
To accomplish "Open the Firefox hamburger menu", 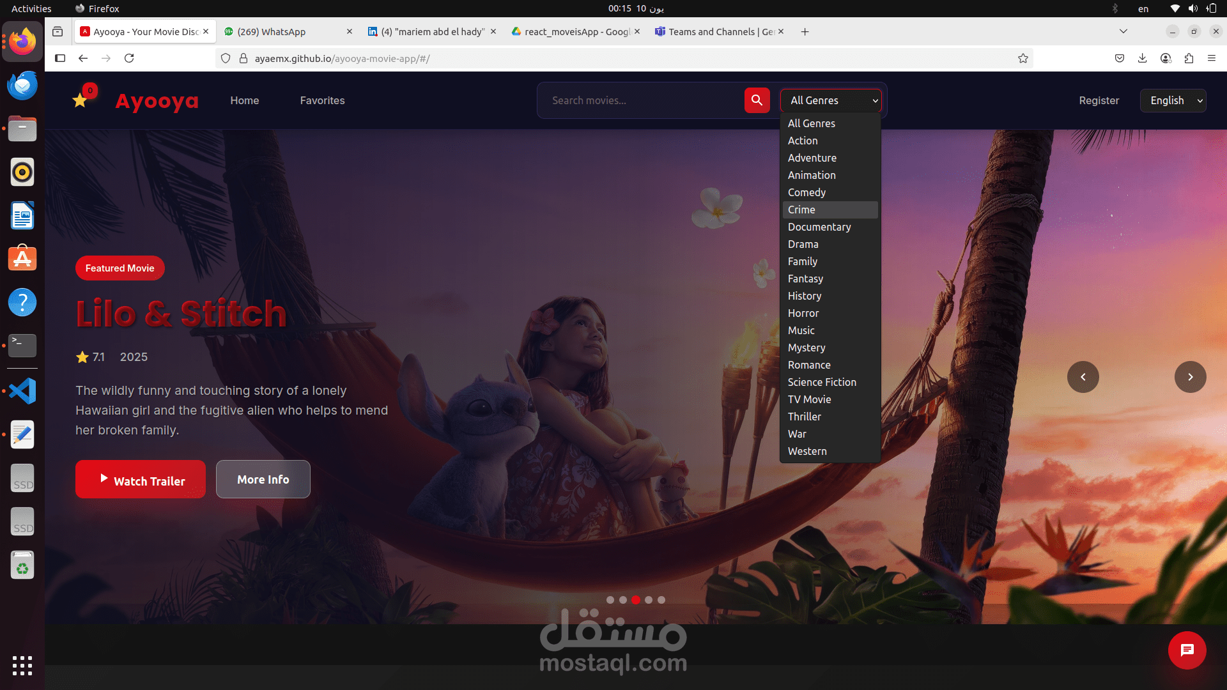I will (x=1211, y=58).
